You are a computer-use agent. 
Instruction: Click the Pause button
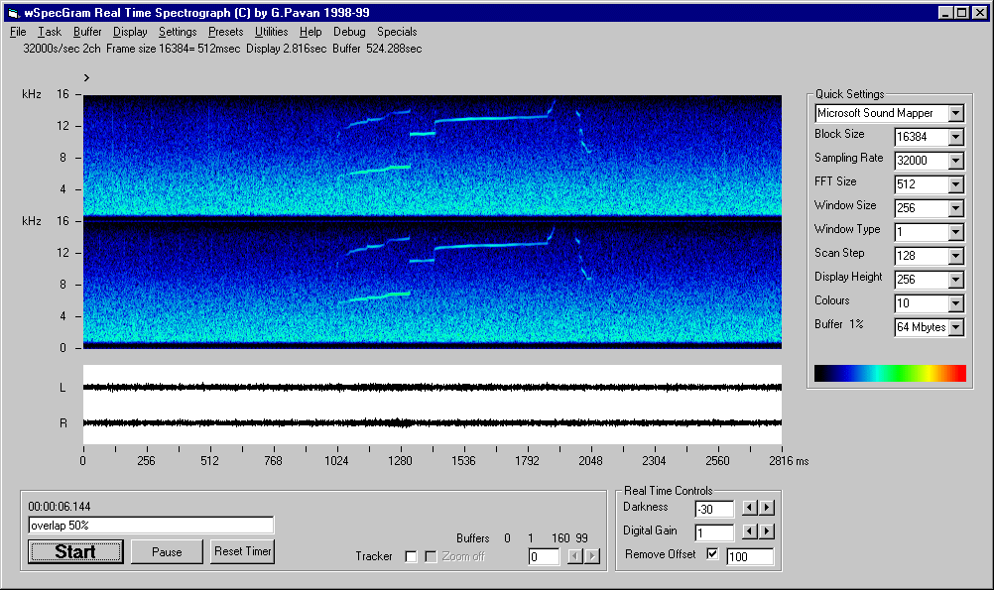[167, 551]
